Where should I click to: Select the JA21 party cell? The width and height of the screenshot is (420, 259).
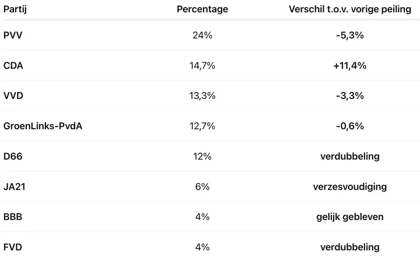pos(15,187)
